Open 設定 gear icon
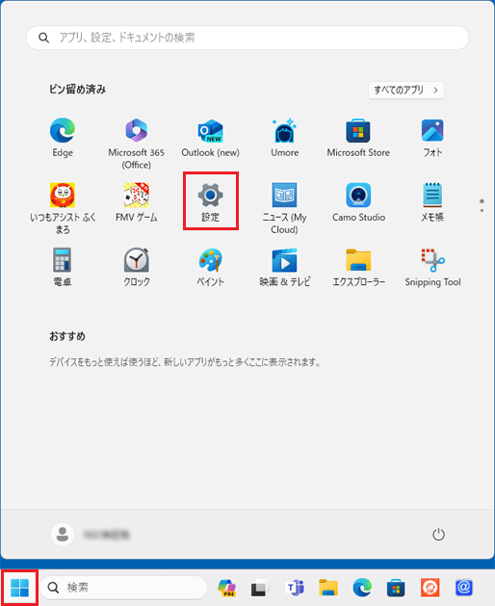The width and height of the screenshot is (495, 606). point(211,201)
